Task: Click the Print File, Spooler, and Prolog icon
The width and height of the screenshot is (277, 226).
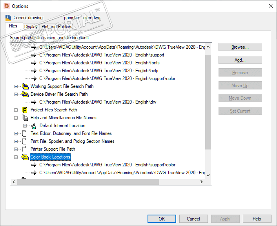Action: tap(24, 141)
